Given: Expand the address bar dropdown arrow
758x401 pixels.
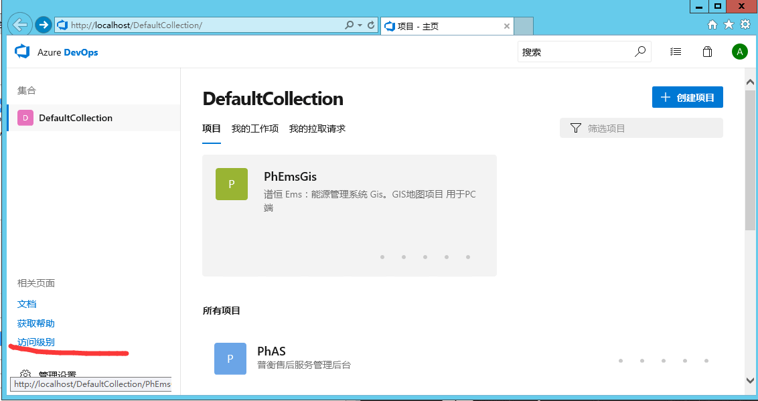Looking at the screenshot, I should (360, 25).
